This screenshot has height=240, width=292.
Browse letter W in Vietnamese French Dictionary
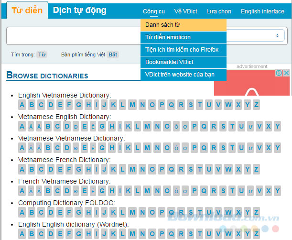pyautogui.click(x=228, y=169)
